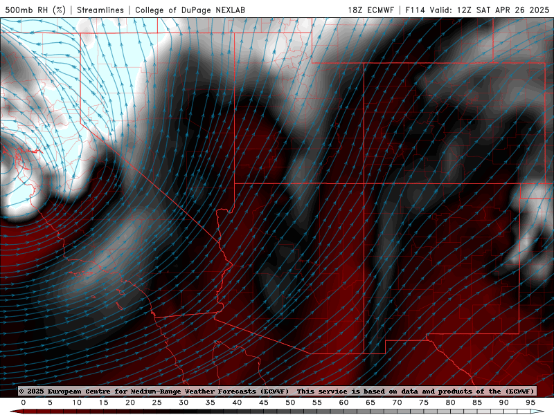Click the legend value 70

(397, 403)
